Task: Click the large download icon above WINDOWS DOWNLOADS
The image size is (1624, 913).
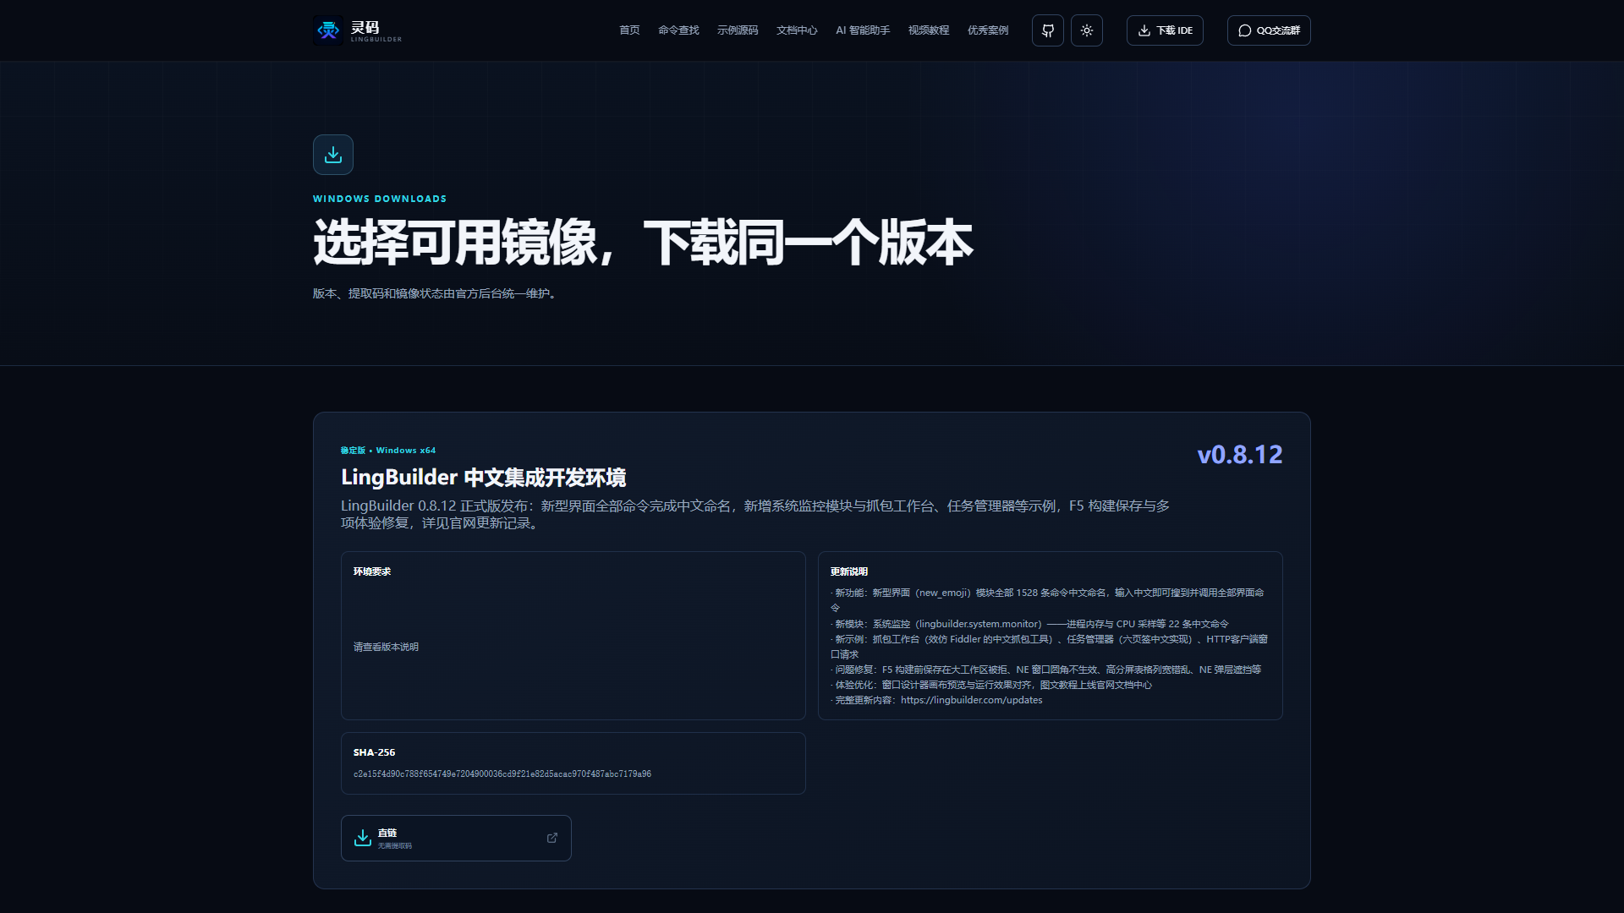Action: (333, 155)
